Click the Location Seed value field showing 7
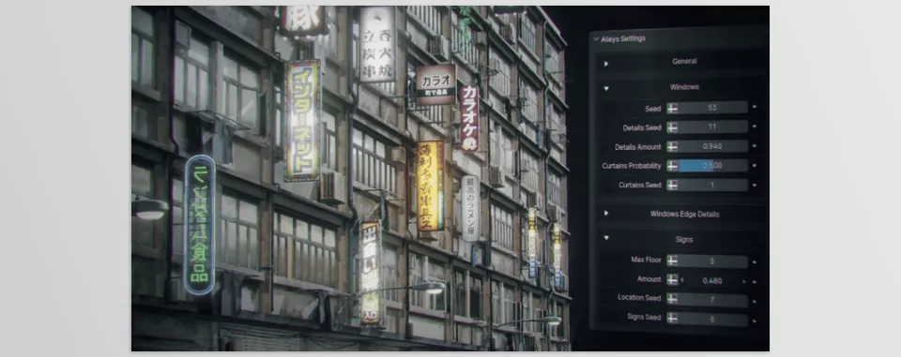 [712, 300]
